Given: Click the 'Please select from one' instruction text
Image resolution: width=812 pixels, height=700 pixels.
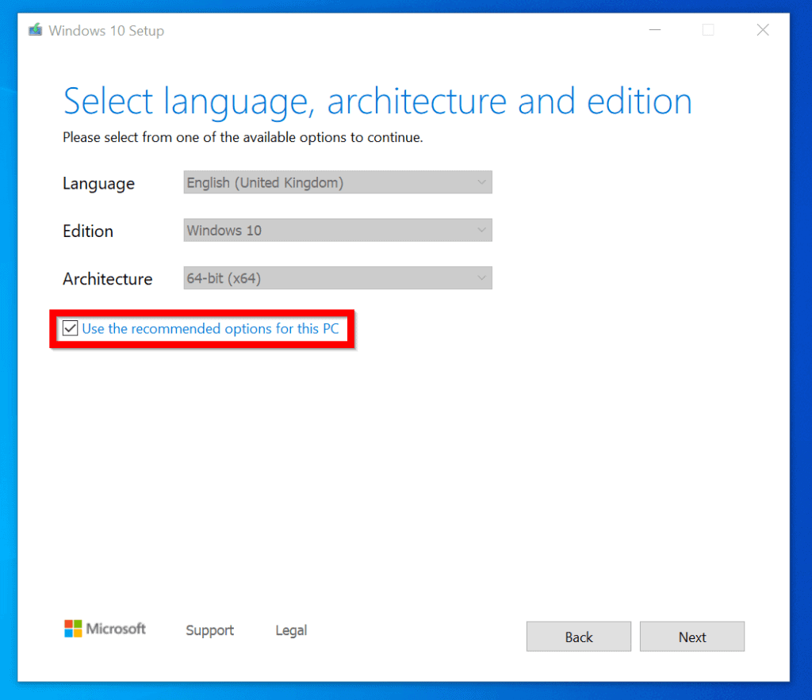Looking at the screenshot, I should [243, 137].
